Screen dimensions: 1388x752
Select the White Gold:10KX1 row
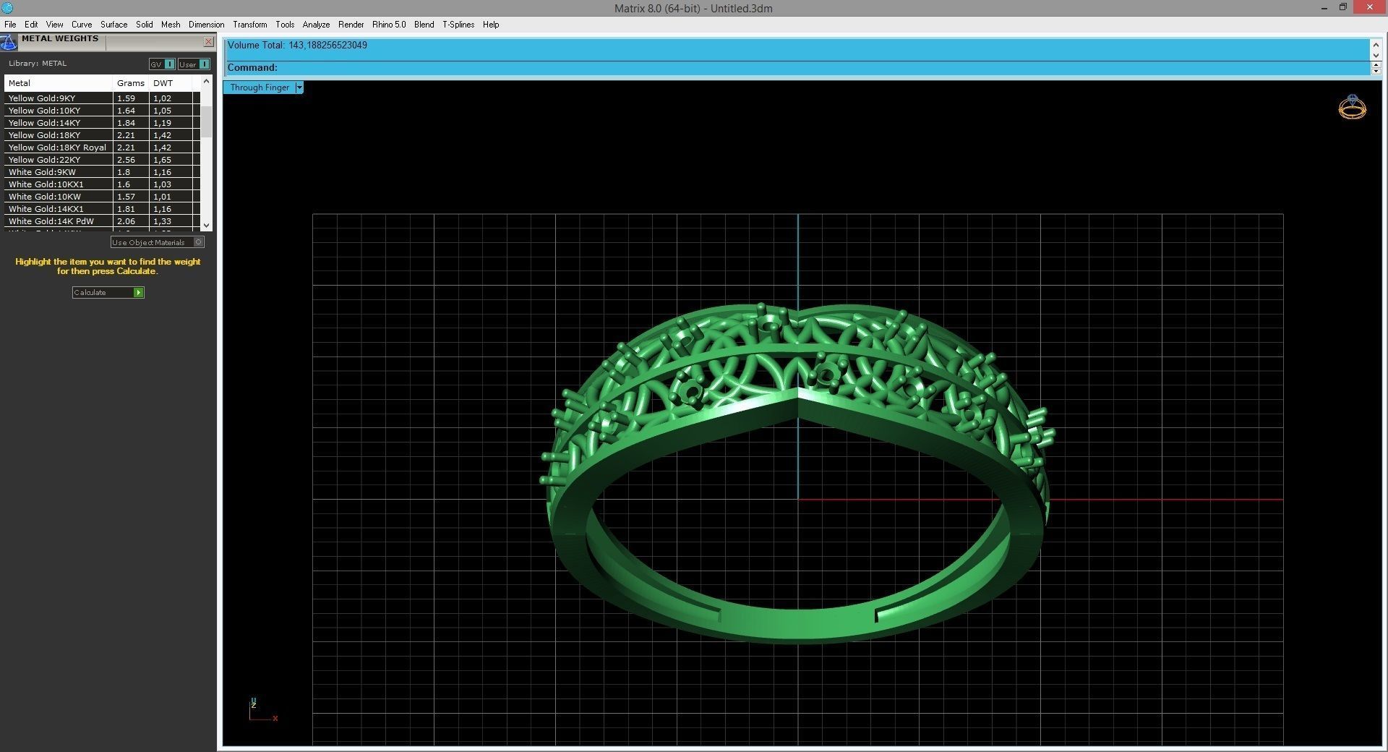point(101,184)
